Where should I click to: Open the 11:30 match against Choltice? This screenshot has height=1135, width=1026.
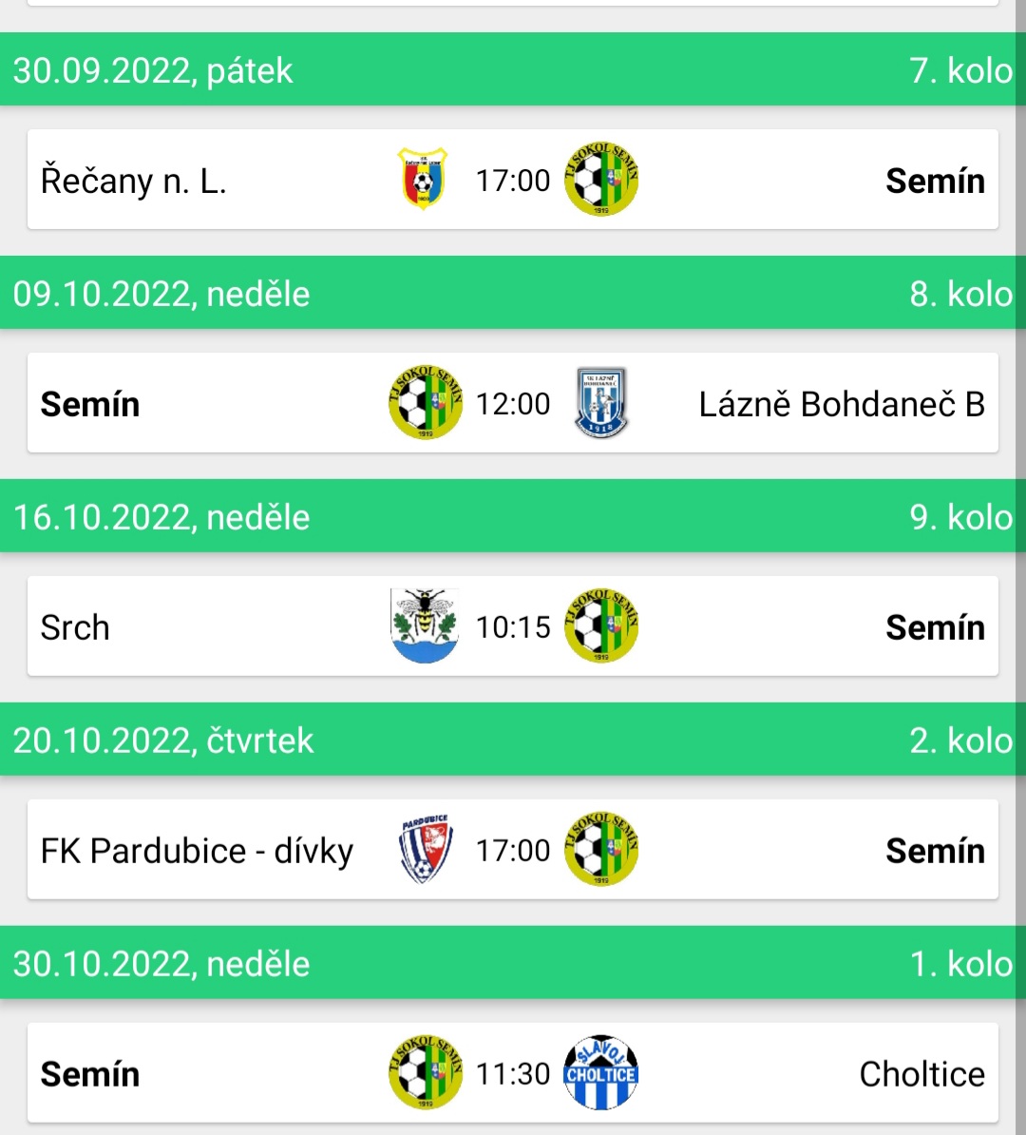tap(513, 1073)
